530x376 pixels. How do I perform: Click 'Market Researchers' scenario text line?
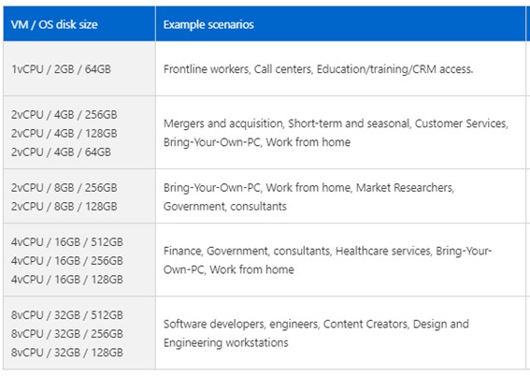click(309, 188)
